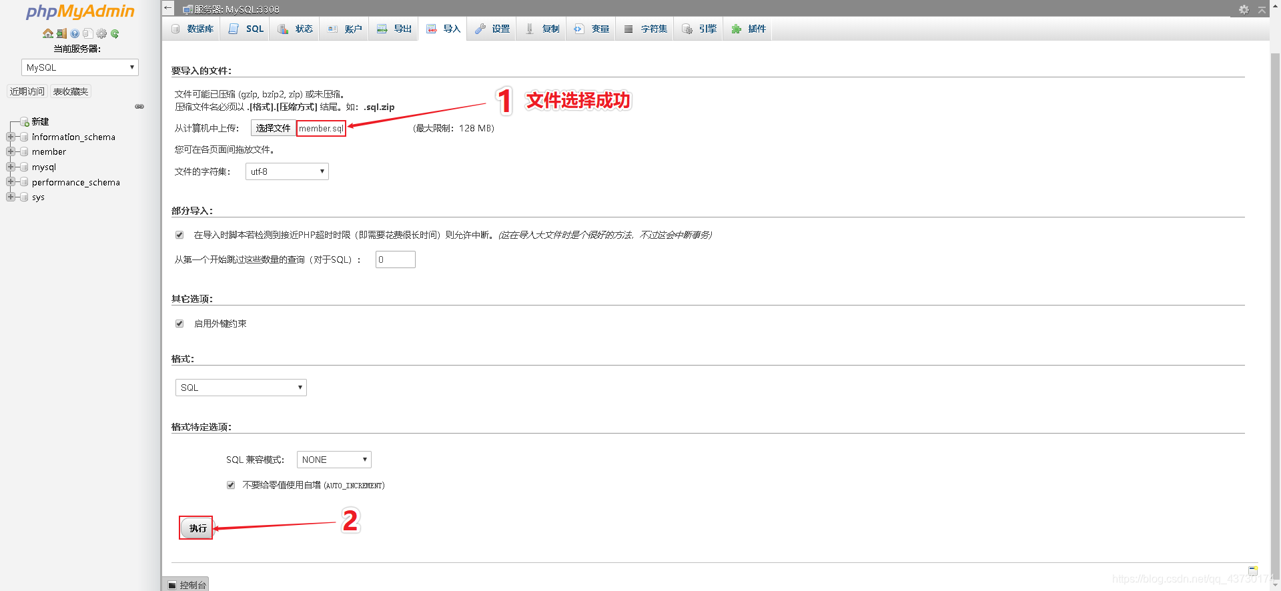Open the information_schema database link

pyautogui.click(x=73, y=137)
